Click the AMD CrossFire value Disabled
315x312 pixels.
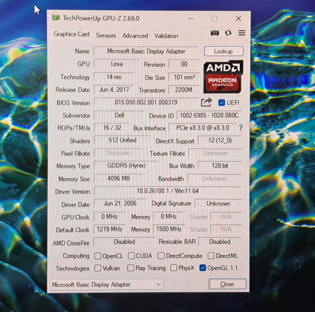pos(124,242)
